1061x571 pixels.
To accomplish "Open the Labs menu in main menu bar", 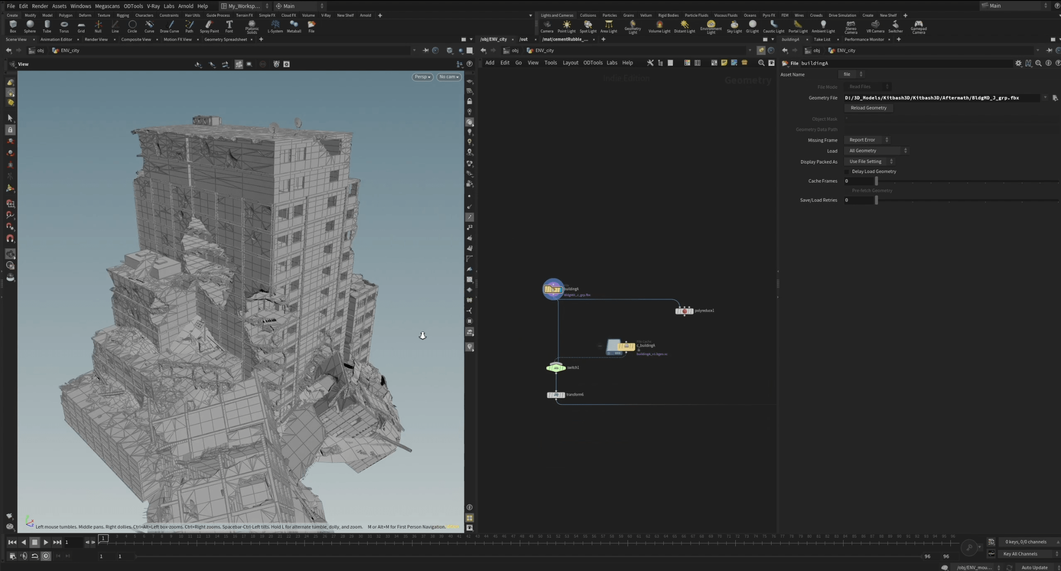I will [169, 6].
